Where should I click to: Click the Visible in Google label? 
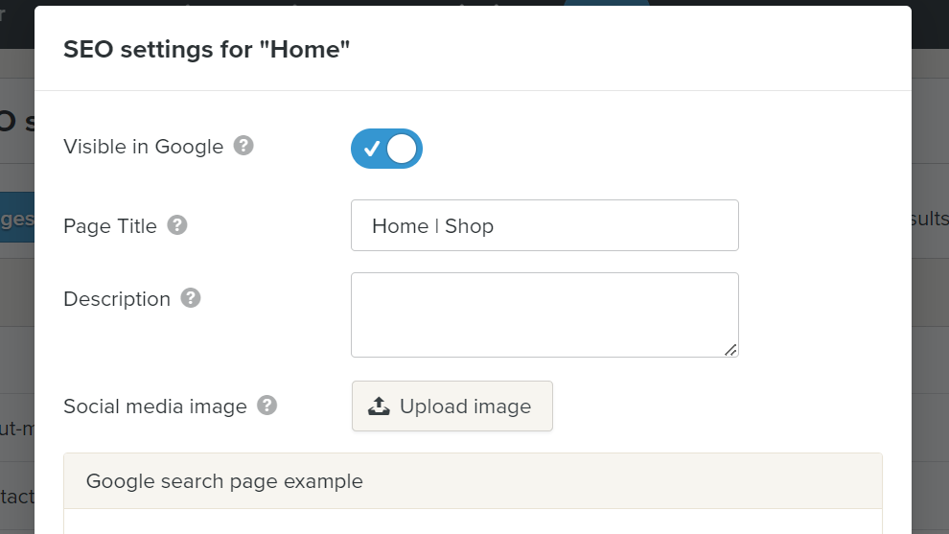tap(144, 147)
